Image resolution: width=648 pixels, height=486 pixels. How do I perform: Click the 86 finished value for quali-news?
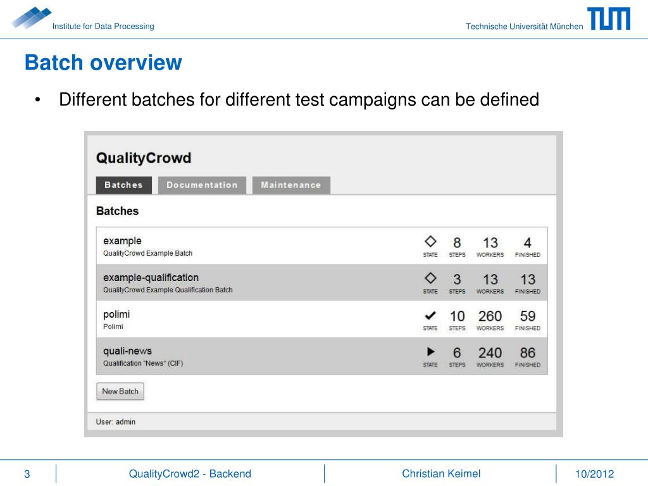(x=528, y=353)
